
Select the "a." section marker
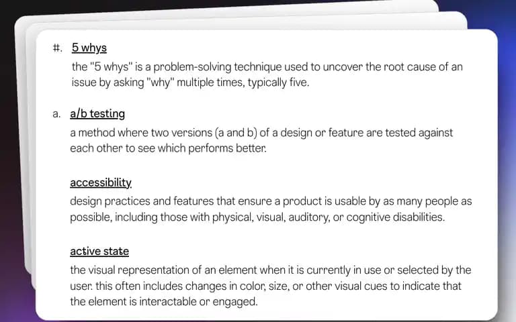(x=56, y=114)
